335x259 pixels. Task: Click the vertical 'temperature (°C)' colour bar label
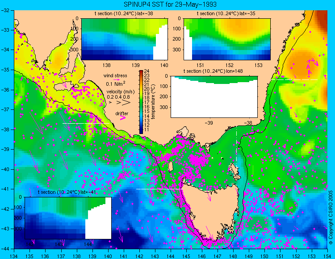pos(153,101)
